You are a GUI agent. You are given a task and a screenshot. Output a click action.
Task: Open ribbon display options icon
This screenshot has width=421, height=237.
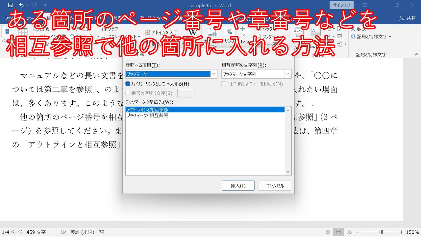pos(365,5)
